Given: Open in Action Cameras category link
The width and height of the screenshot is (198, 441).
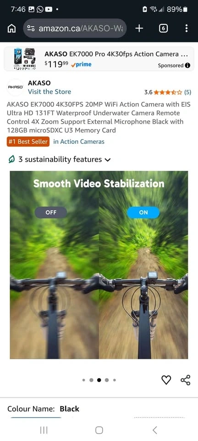Looking at the screenshot, I should point(79,142).
